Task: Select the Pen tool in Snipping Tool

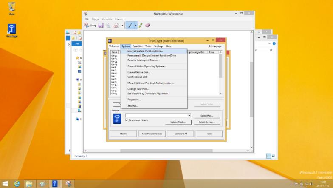Action: [x=130, y=26]
